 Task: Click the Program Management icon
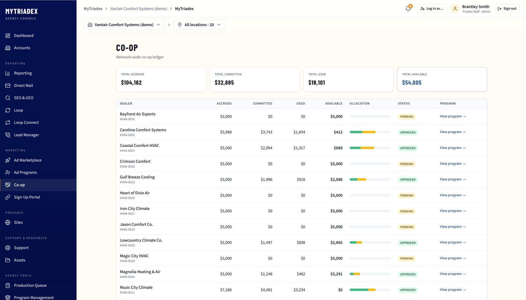point(8,297)
